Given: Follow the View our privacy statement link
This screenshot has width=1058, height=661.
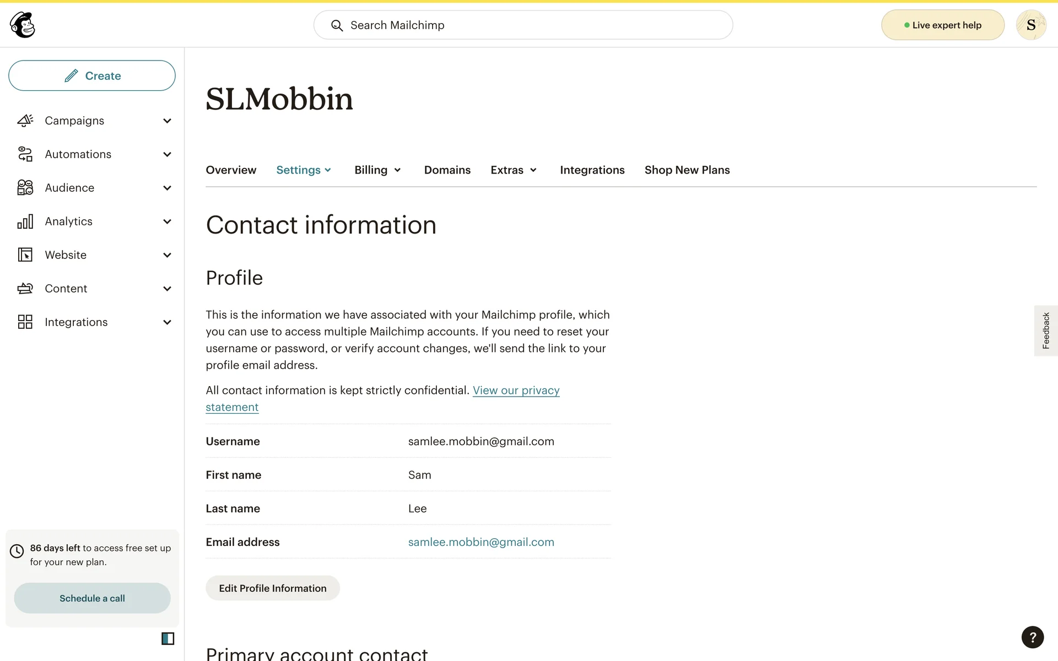Looking at the screenshot, I should (516, 391).
